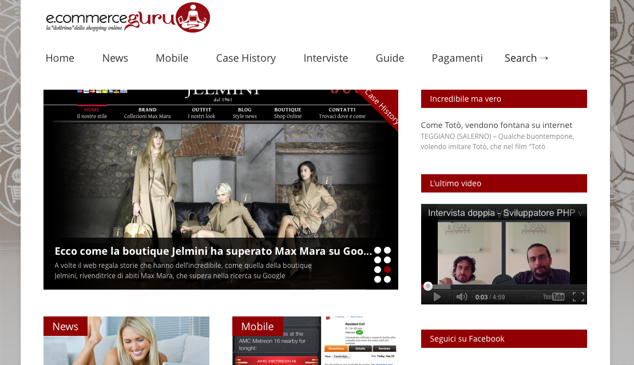Open the Interviste menu item
The width and height of the screenshot is (634, 365).
326,58
